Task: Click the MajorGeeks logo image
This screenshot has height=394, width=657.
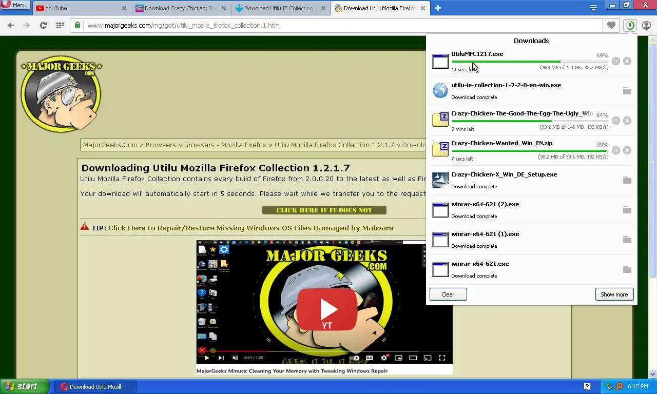Action: pos(61,94)
